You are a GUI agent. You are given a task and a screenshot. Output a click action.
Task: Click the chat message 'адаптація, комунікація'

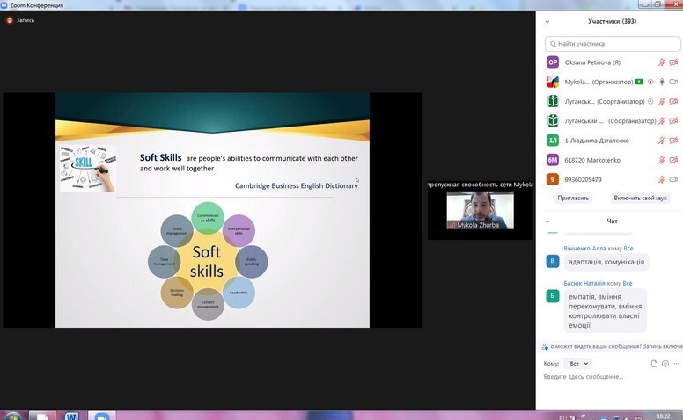pos(606,262)
